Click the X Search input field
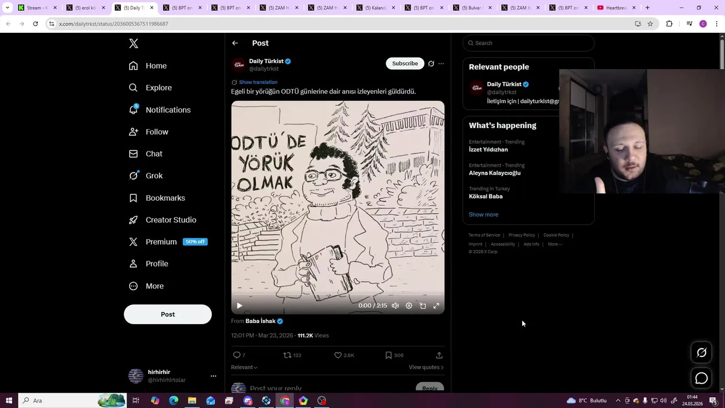The width and height of the screenshot is (725, 408). pos(528,43)
